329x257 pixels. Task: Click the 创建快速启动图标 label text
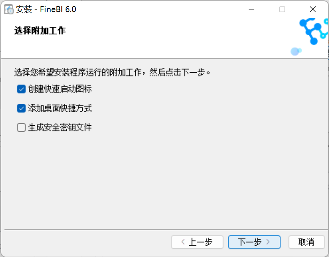tap(60, 89)
